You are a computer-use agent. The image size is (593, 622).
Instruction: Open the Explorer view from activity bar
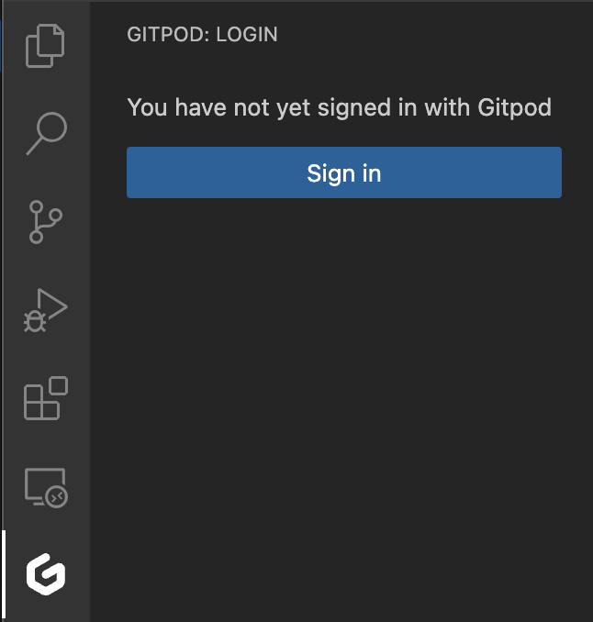[45, 46]
